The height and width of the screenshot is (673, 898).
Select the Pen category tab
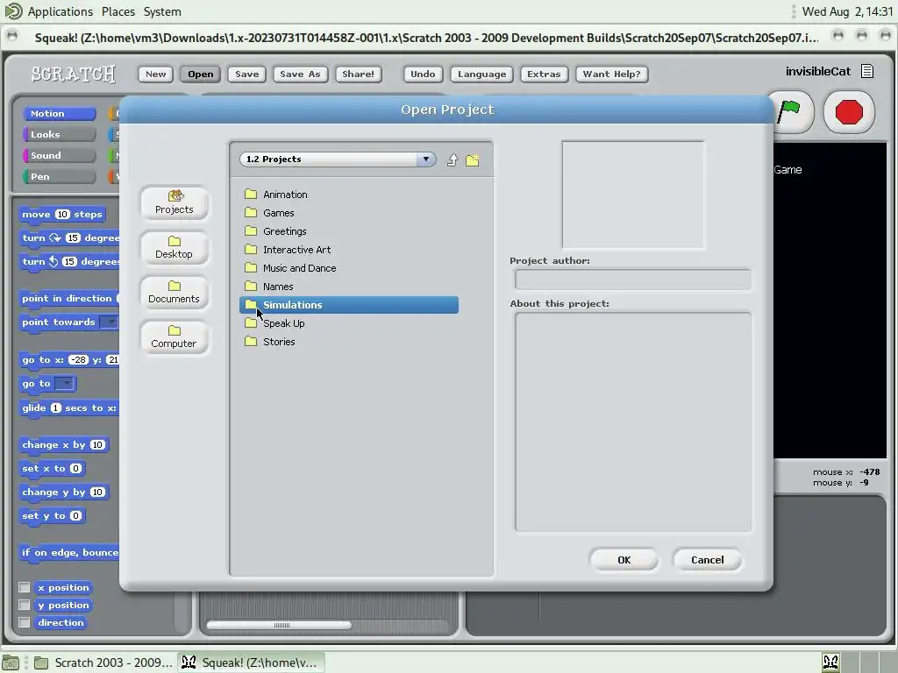point(59,176)
